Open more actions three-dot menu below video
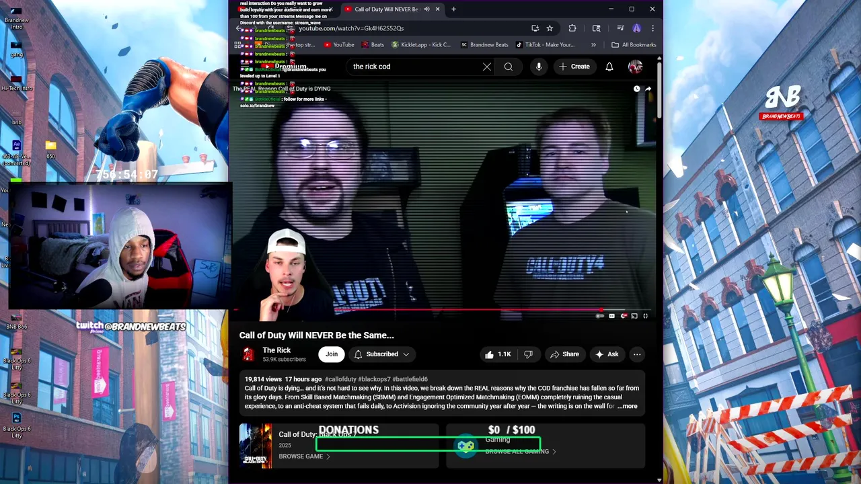Screen dimensions: 861x484 click(x=637, y=354)
